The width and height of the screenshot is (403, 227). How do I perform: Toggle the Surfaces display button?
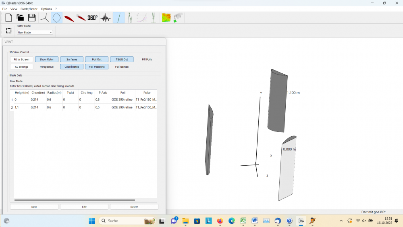[x=72, y=59]
